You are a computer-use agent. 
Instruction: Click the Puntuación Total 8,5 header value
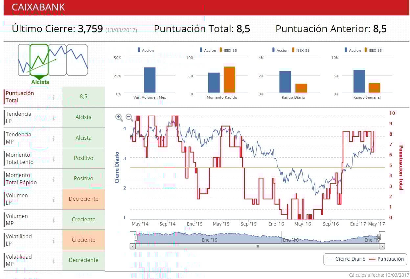click(243, 29)
